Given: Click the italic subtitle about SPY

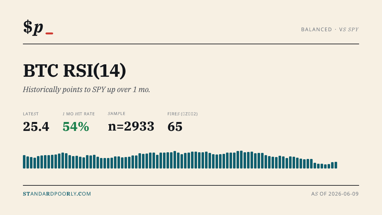Looking at the screenshot, I should click(86, 90).
